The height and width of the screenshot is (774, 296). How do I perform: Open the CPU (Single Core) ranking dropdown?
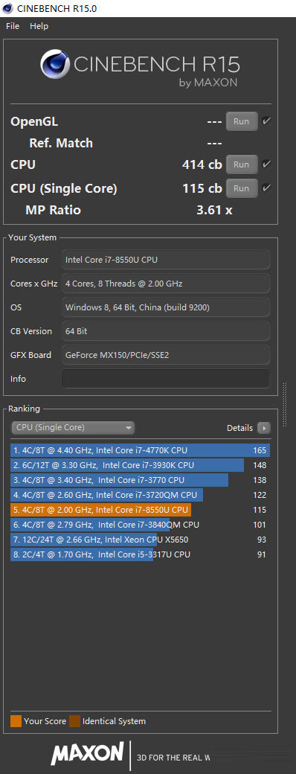[73, 427]
